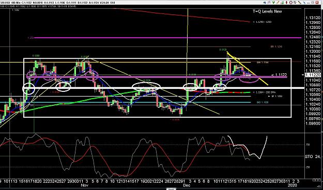Select the pencil drawing tool icon
The image size is (323, 190).
click(278, 3)
